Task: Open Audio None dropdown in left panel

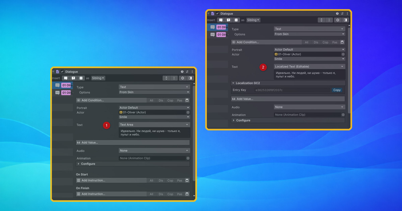Action: (154, 151)
